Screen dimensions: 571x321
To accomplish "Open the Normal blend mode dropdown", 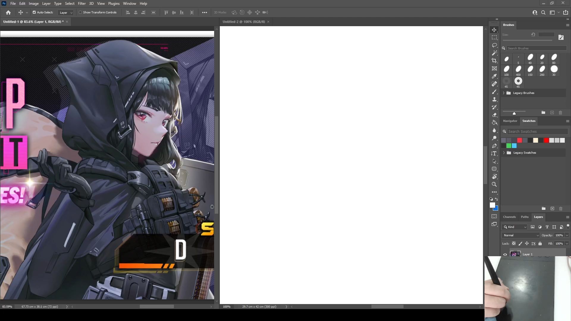I will [521, 235].
